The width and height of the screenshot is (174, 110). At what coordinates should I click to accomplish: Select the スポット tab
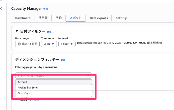tap(76, 18)
